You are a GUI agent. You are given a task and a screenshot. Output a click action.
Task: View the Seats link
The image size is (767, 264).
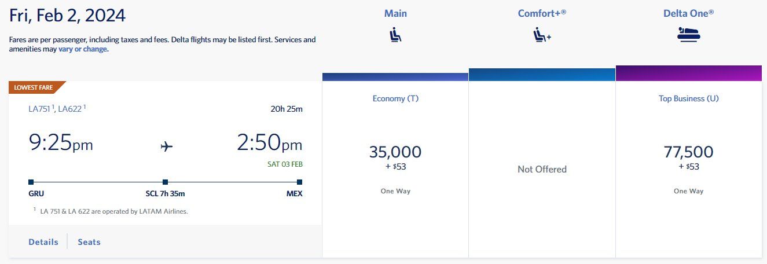pyautogui.click(x=89, y=242)
